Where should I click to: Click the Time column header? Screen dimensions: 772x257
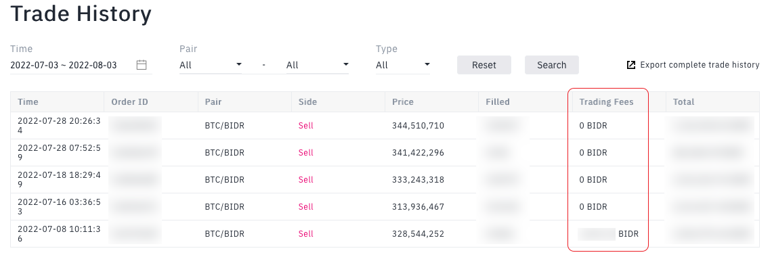tap(28, 102)
